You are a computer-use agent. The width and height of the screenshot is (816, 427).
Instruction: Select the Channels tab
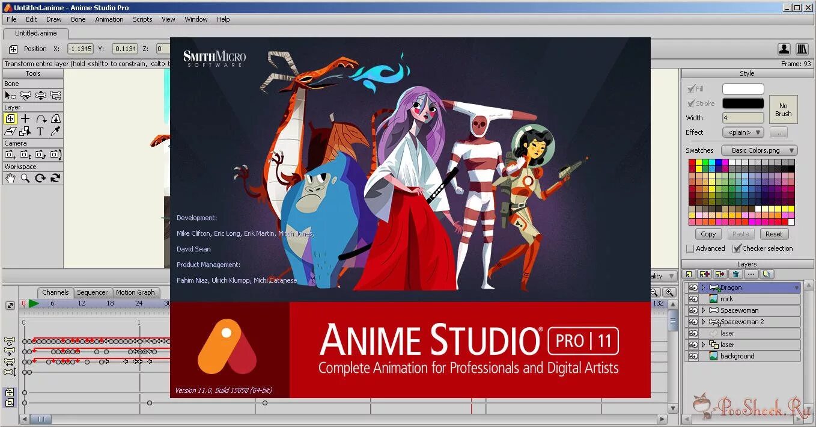coord(55,292)
